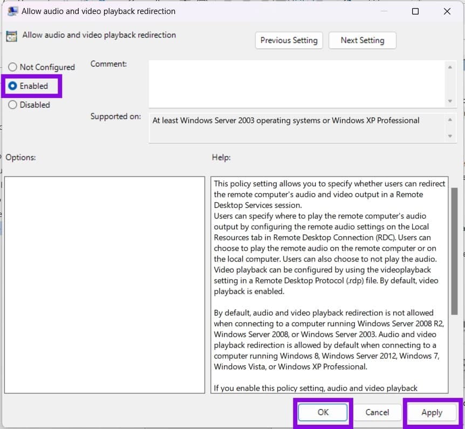Image resolution: width=465 pixels, height=429 pixels.
Task: Click the empty Options pane
Action: tap(105, 285)
